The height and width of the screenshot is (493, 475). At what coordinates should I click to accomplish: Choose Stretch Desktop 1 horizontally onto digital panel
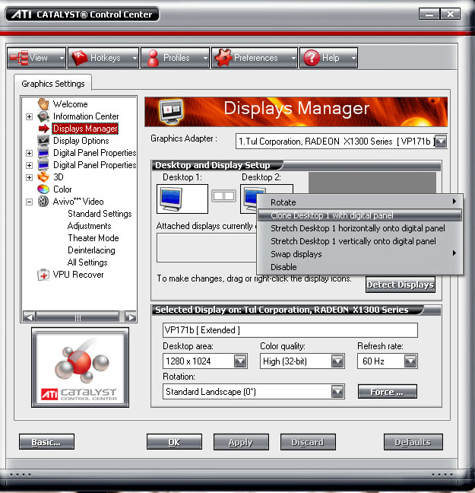pyautogui.click(x=360, y=228)
